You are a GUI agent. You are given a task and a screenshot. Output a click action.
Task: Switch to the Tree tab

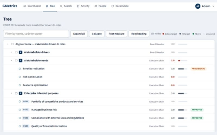(x=50, y=6)
